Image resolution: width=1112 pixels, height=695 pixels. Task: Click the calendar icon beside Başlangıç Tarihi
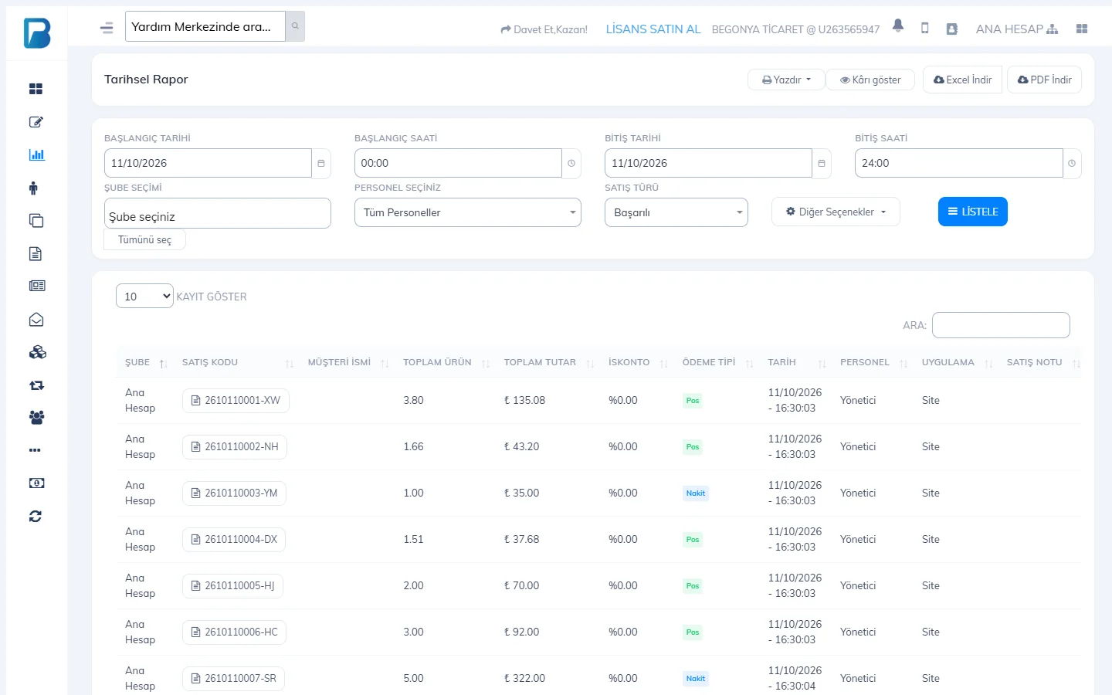click(x=321, y=164)
